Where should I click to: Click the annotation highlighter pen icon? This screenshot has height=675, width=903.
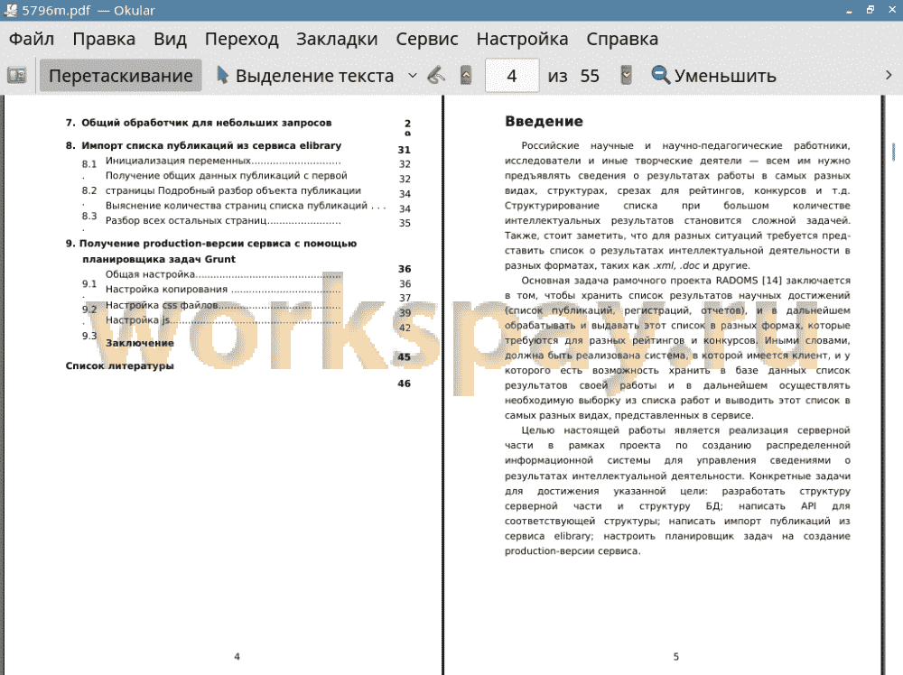tap(436, 76)
